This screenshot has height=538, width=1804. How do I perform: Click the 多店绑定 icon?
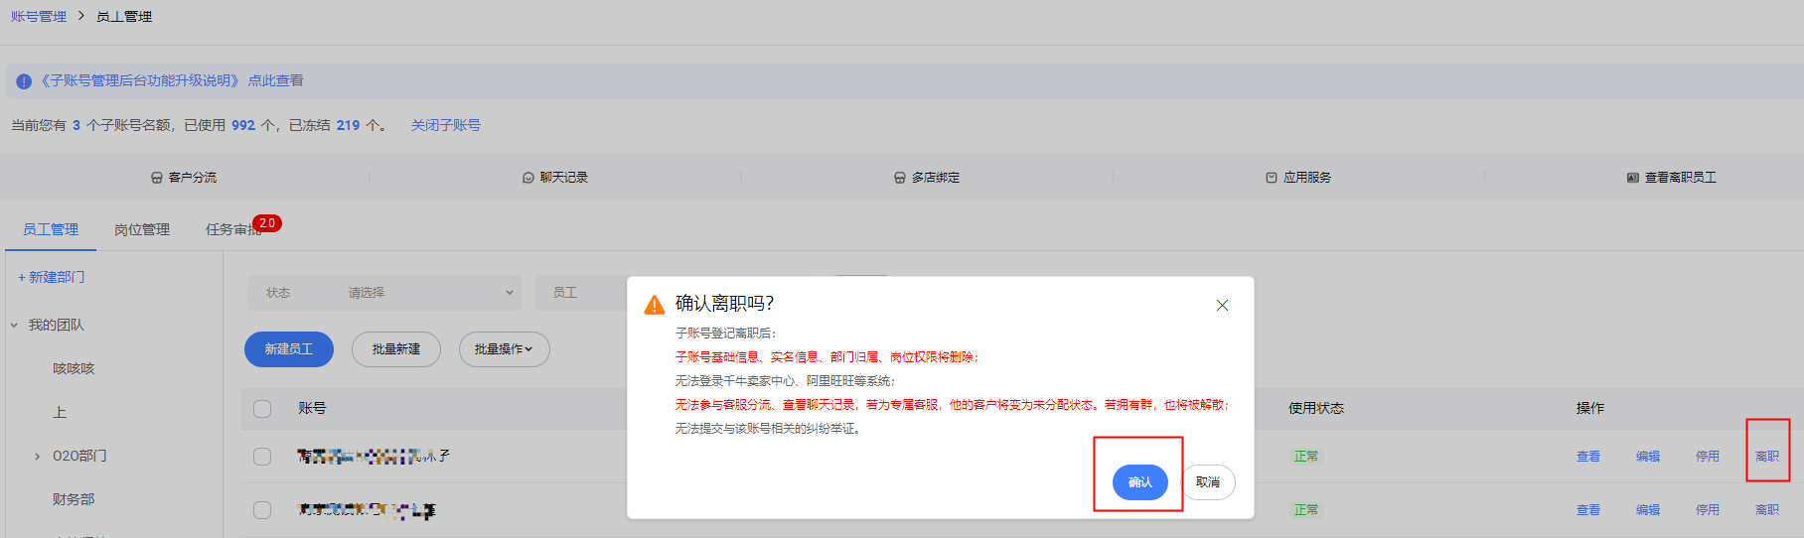[x=900, y=178]
